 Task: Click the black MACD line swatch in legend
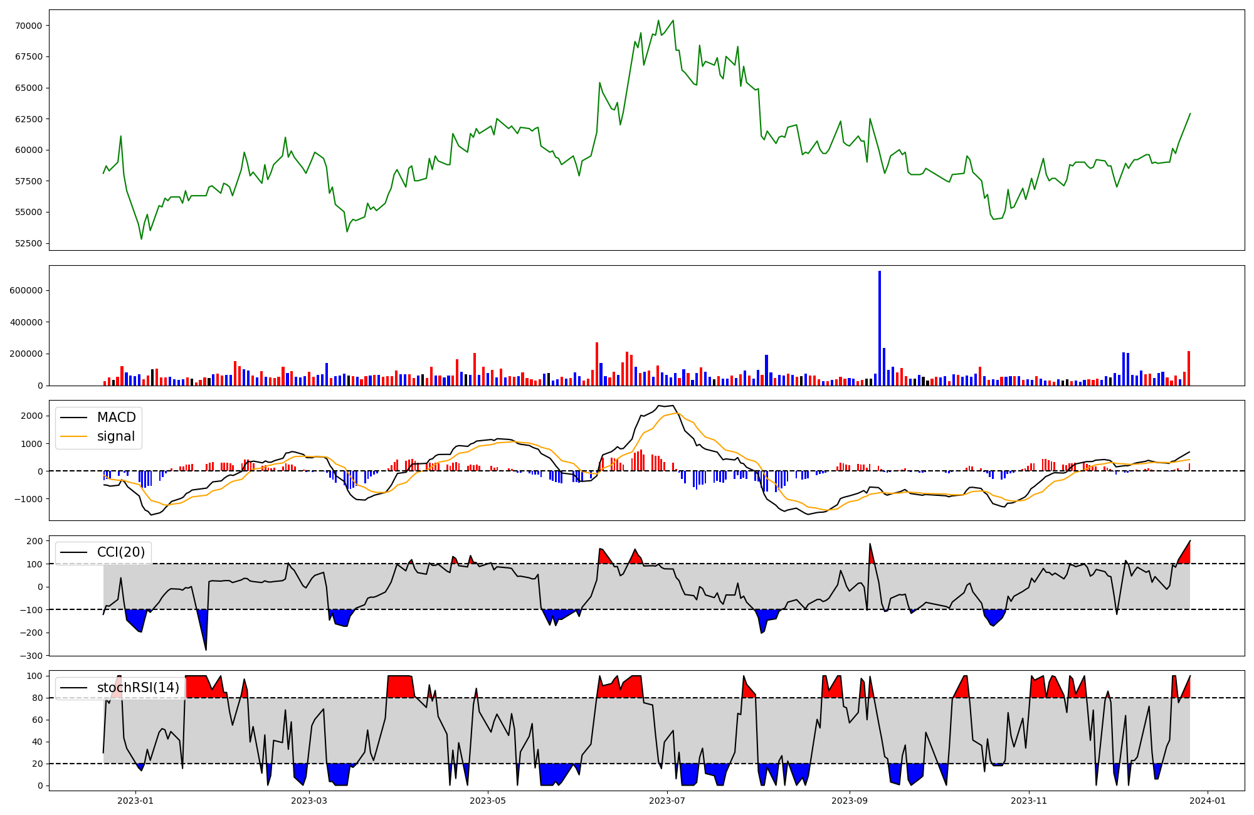(74, 418)
